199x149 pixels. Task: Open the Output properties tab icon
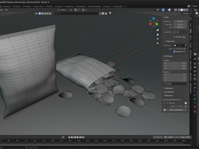coord(195,67)
